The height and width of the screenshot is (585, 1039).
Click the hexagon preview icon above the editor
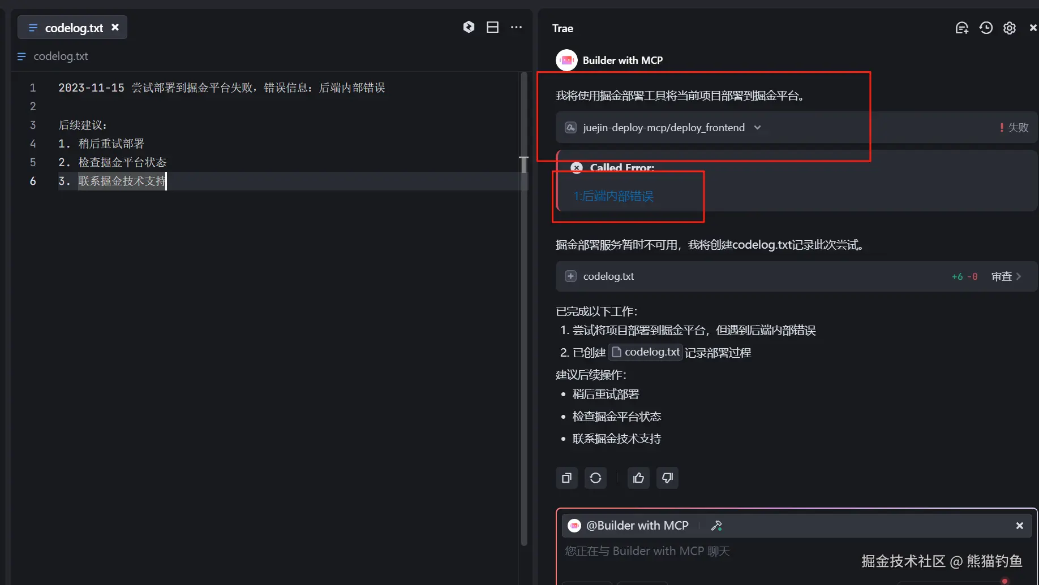pyautogui.click(x=469, y=27)
